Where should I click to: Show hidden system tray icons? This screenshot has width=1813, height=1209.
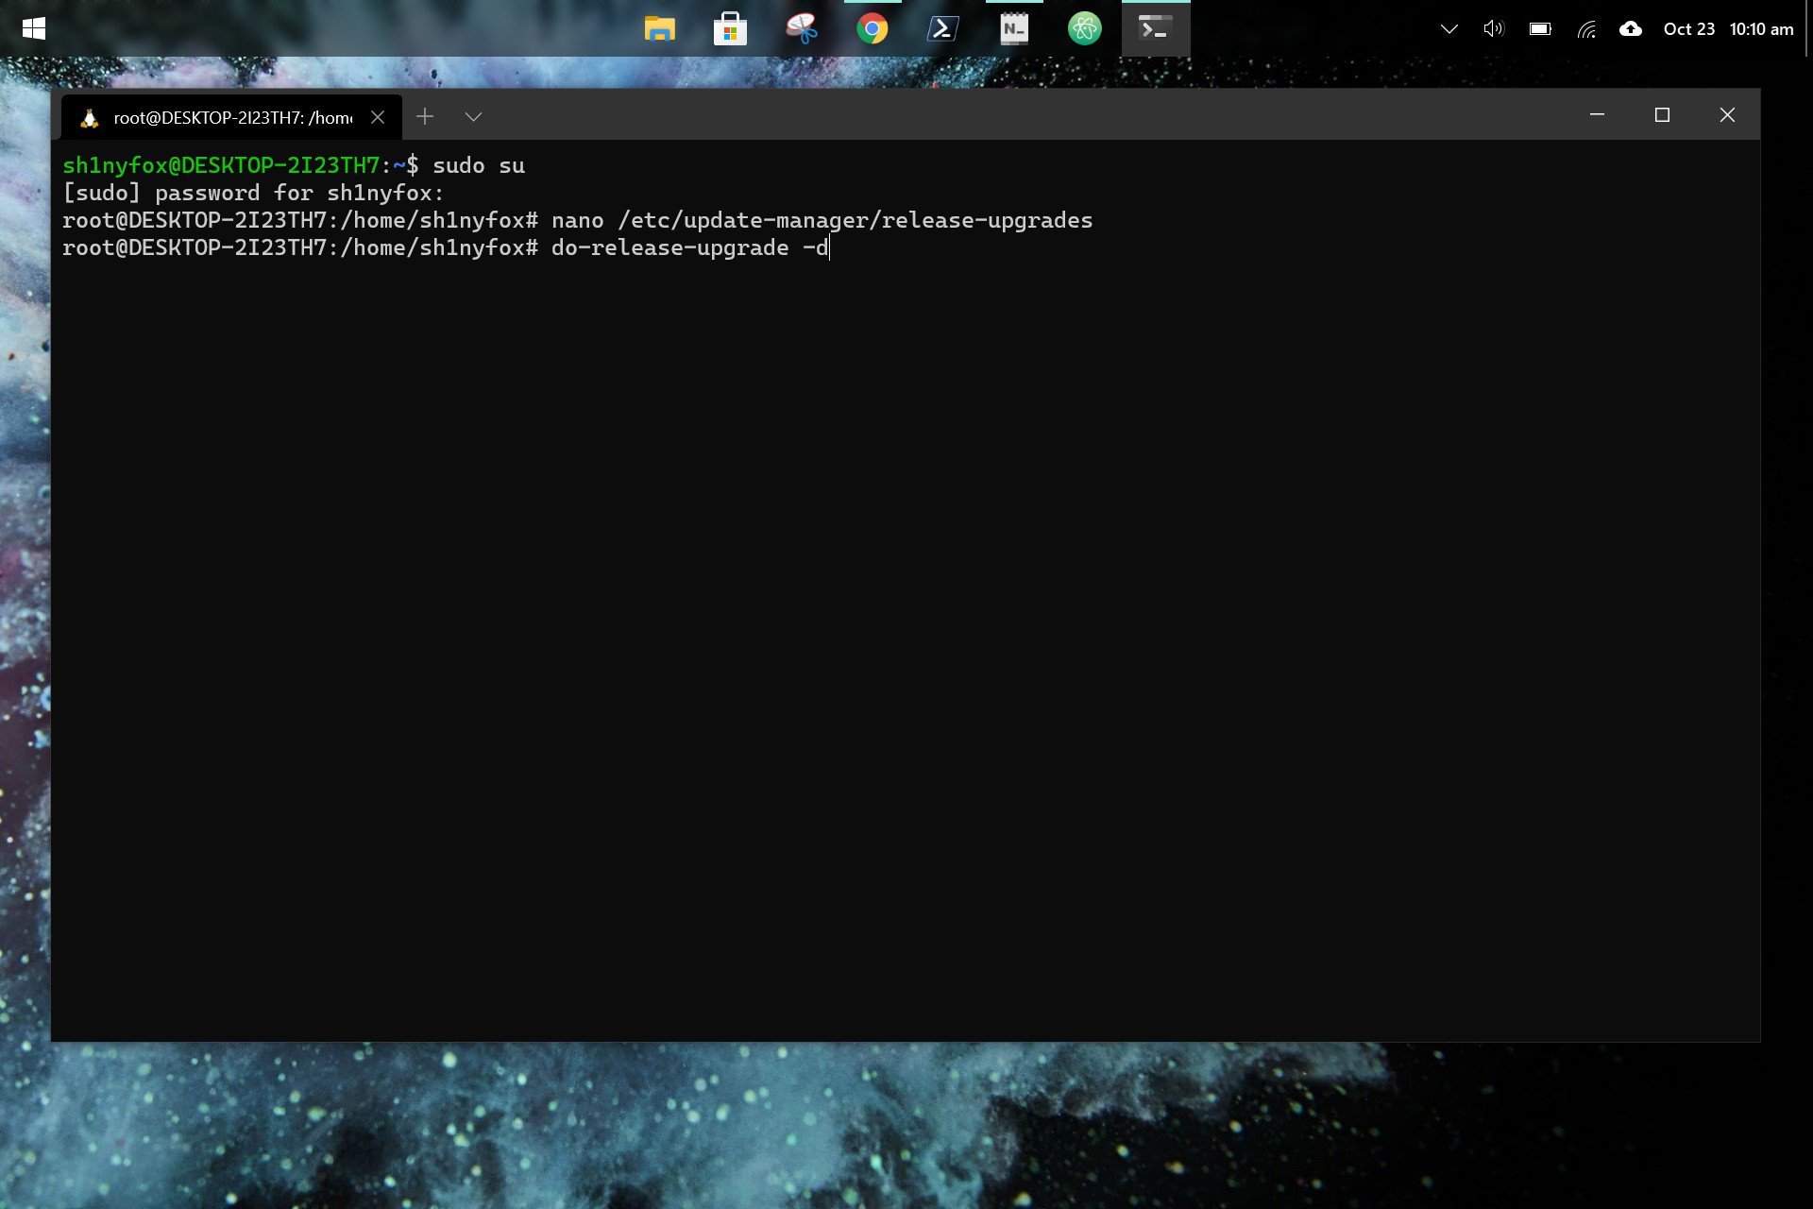click(x=1449, y=29)
